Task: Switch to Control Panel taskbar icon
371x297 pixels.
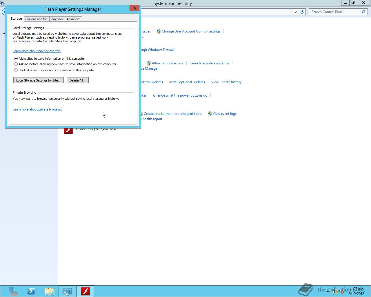Action: click(x=67, y=291)
